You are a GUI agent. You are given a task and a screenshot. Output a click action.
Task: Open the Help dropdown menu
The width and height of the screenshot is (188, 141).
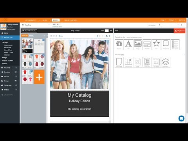[x=163, y=20]
